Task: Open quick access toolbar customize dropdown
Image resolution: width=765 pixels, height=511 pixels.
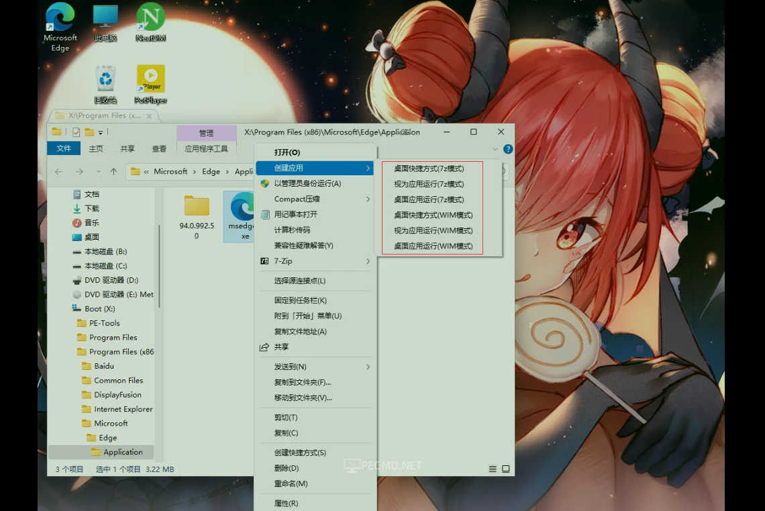Action: 101,132
